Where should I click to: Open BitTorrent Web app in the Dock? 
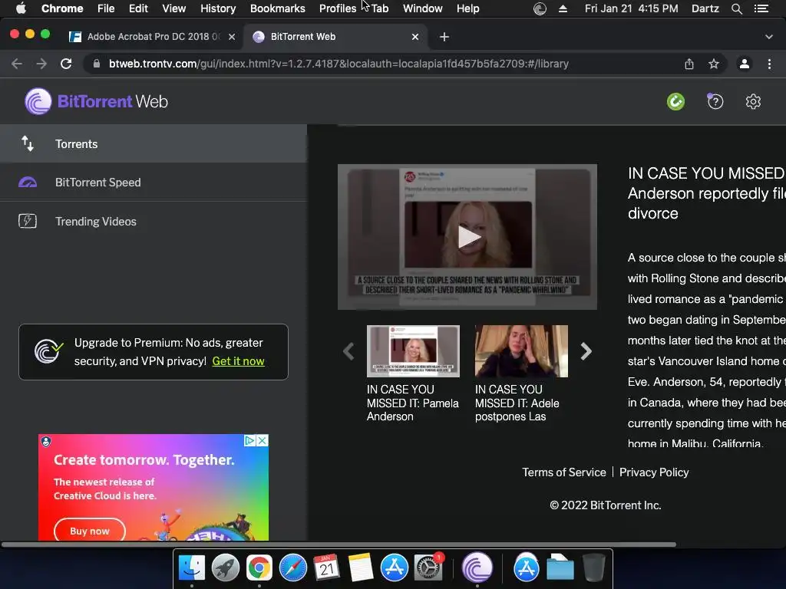477,568
